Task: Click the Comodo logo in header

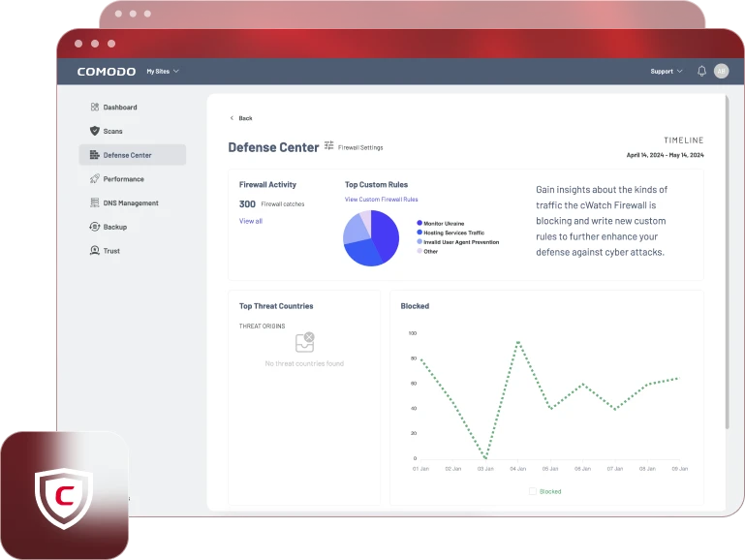Action: point(105,71)
